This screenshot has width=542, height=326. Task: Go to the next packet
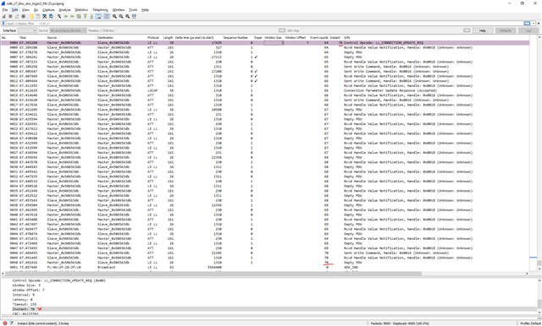click(72, 16)
